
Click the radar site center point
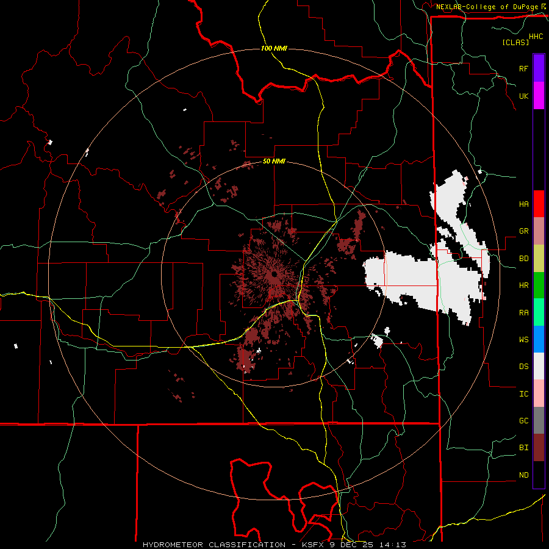click(274, 274)
